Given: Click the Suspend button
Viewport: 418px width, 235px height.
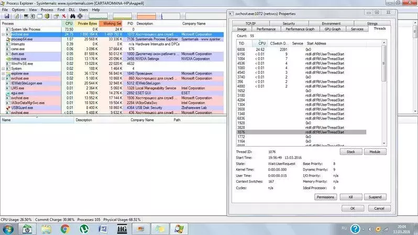Looking at the screenshot, I should [375, 197].
